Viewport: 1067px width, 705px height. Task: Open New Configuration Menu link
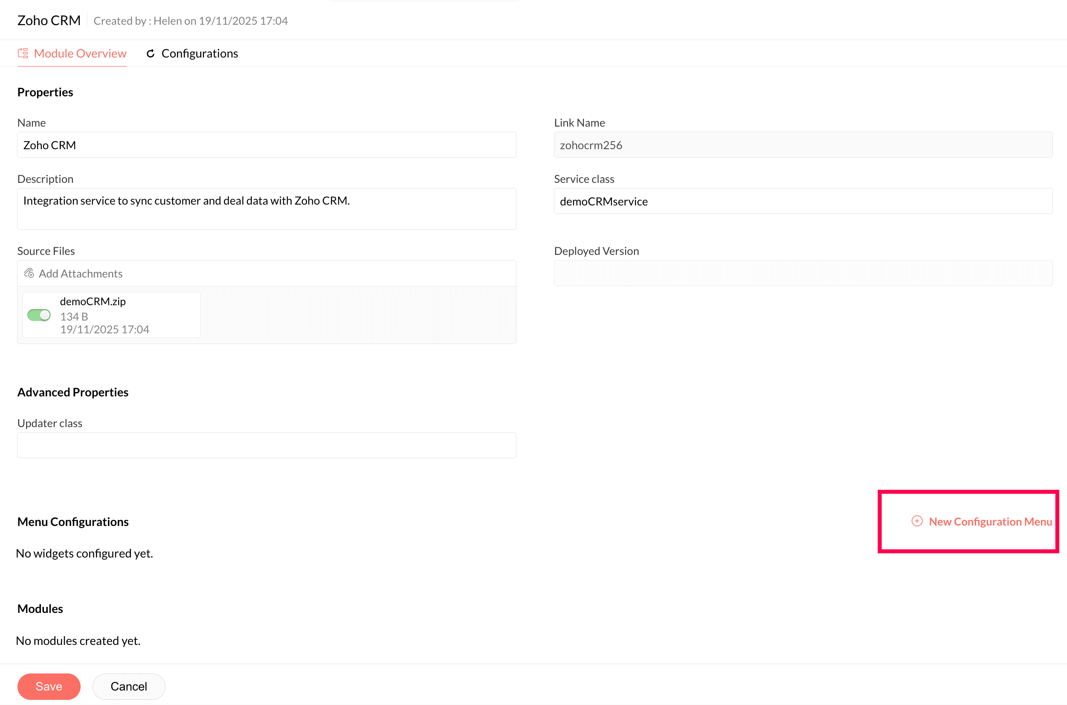[990, 522]
